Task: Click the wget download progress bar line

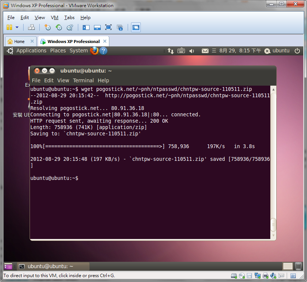Action: pos(142,146)
